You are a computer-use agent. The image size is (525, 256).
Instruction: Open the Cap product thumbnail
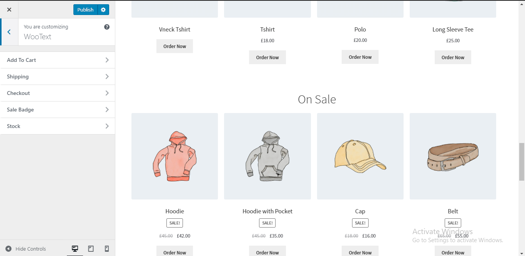coord(360,156)
